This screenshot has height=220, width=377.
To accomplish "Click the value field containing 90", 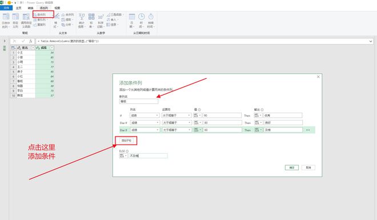I will [x=222, y=115].
